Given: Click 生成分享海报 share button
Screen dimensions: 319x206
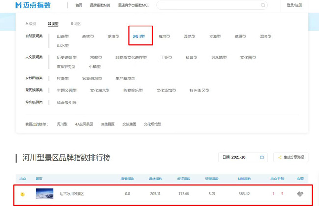Looking at the screenshot, I should click(291, 157).
